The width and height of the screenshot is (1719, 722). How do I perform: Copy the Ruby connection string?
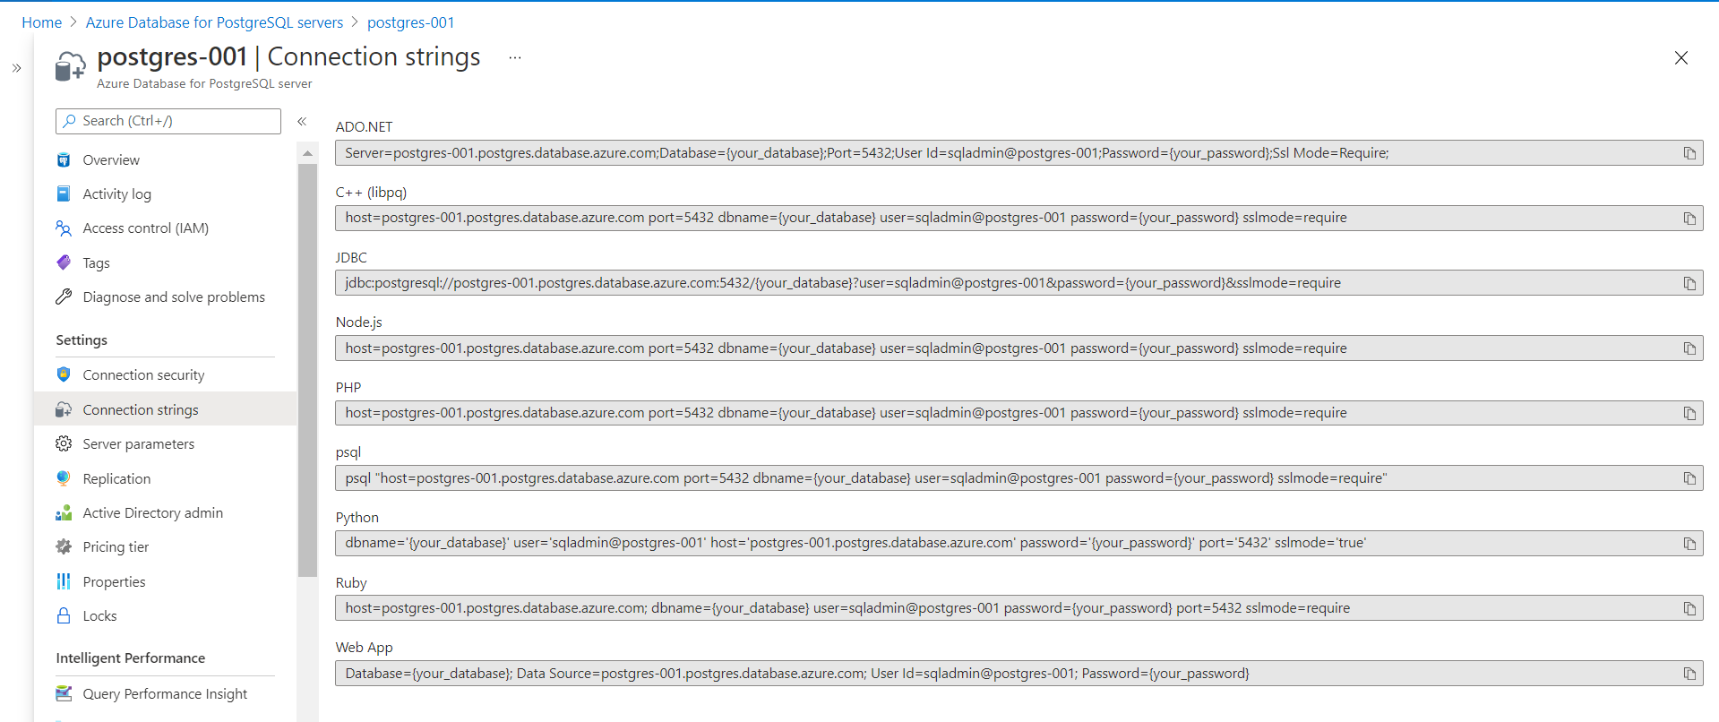[1689, 608]
